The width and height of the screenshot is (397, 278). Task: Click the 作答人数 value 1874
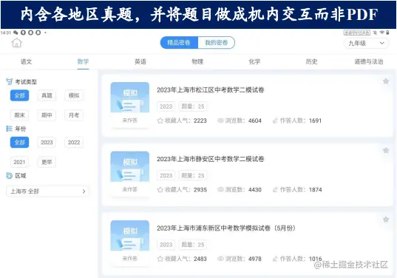click(x=316, y=189)
